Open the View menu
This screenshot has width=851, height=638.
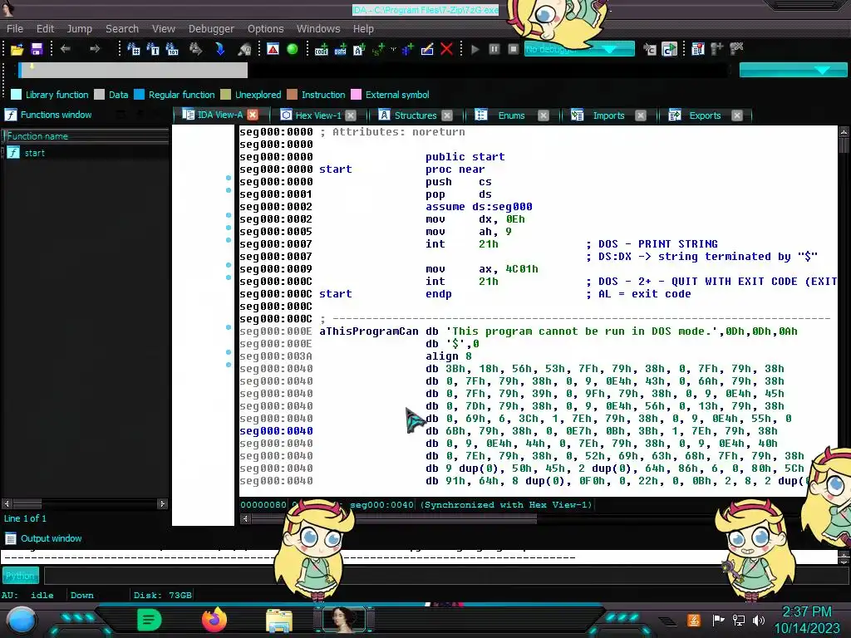coord(164,29)
